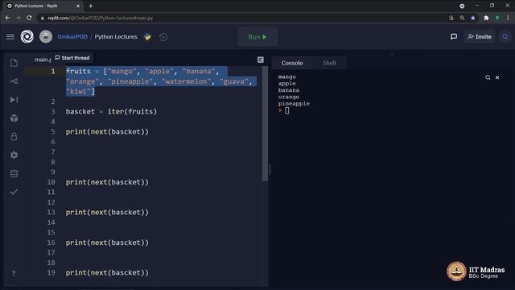Open the Packages sidebar panel

[14, 118]
